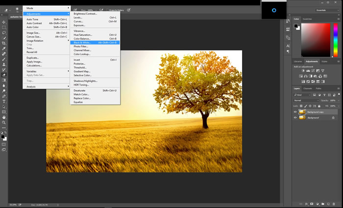Image resolution: width=343 pixels, height=208 pixels.
Task: Select the Eraser tool in the toolbox
Action: tap(4, 75)
